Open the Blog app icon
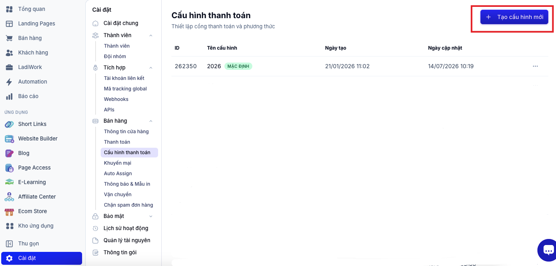The height and width of the screenshot is (266, 556). tap(9, 153)
